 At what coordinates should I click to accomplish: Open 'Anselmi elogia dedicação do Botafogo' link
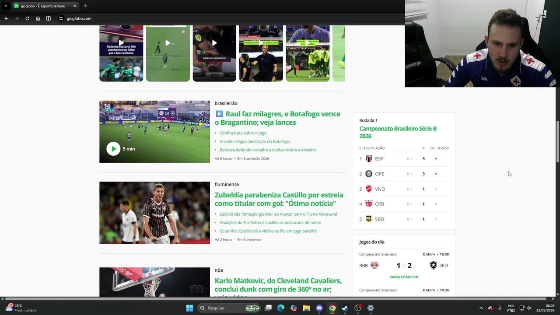click(255, 141)
